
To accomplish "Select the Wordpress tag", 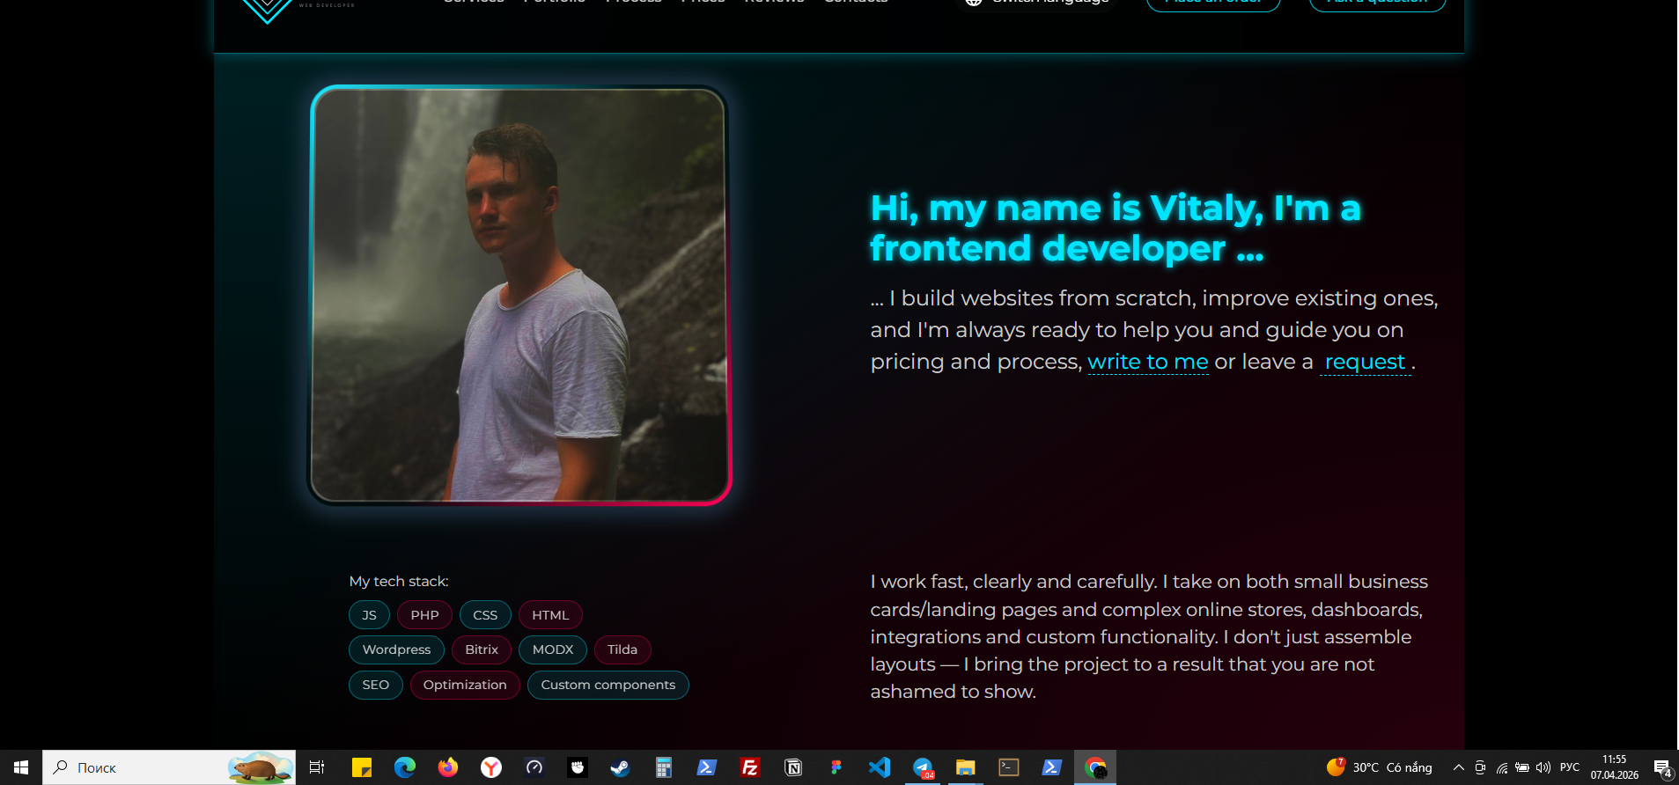I will pyautogui.click(x=397, y=649).
